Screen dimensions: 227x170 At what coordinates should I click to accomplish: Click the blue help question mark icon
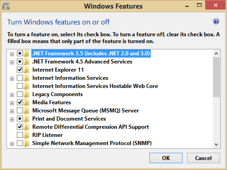216,21
